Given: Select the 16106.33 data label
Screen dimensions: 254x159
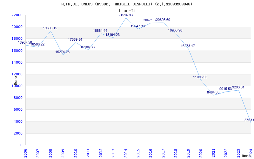Looking at the screenshot, I should pos(88,47).
